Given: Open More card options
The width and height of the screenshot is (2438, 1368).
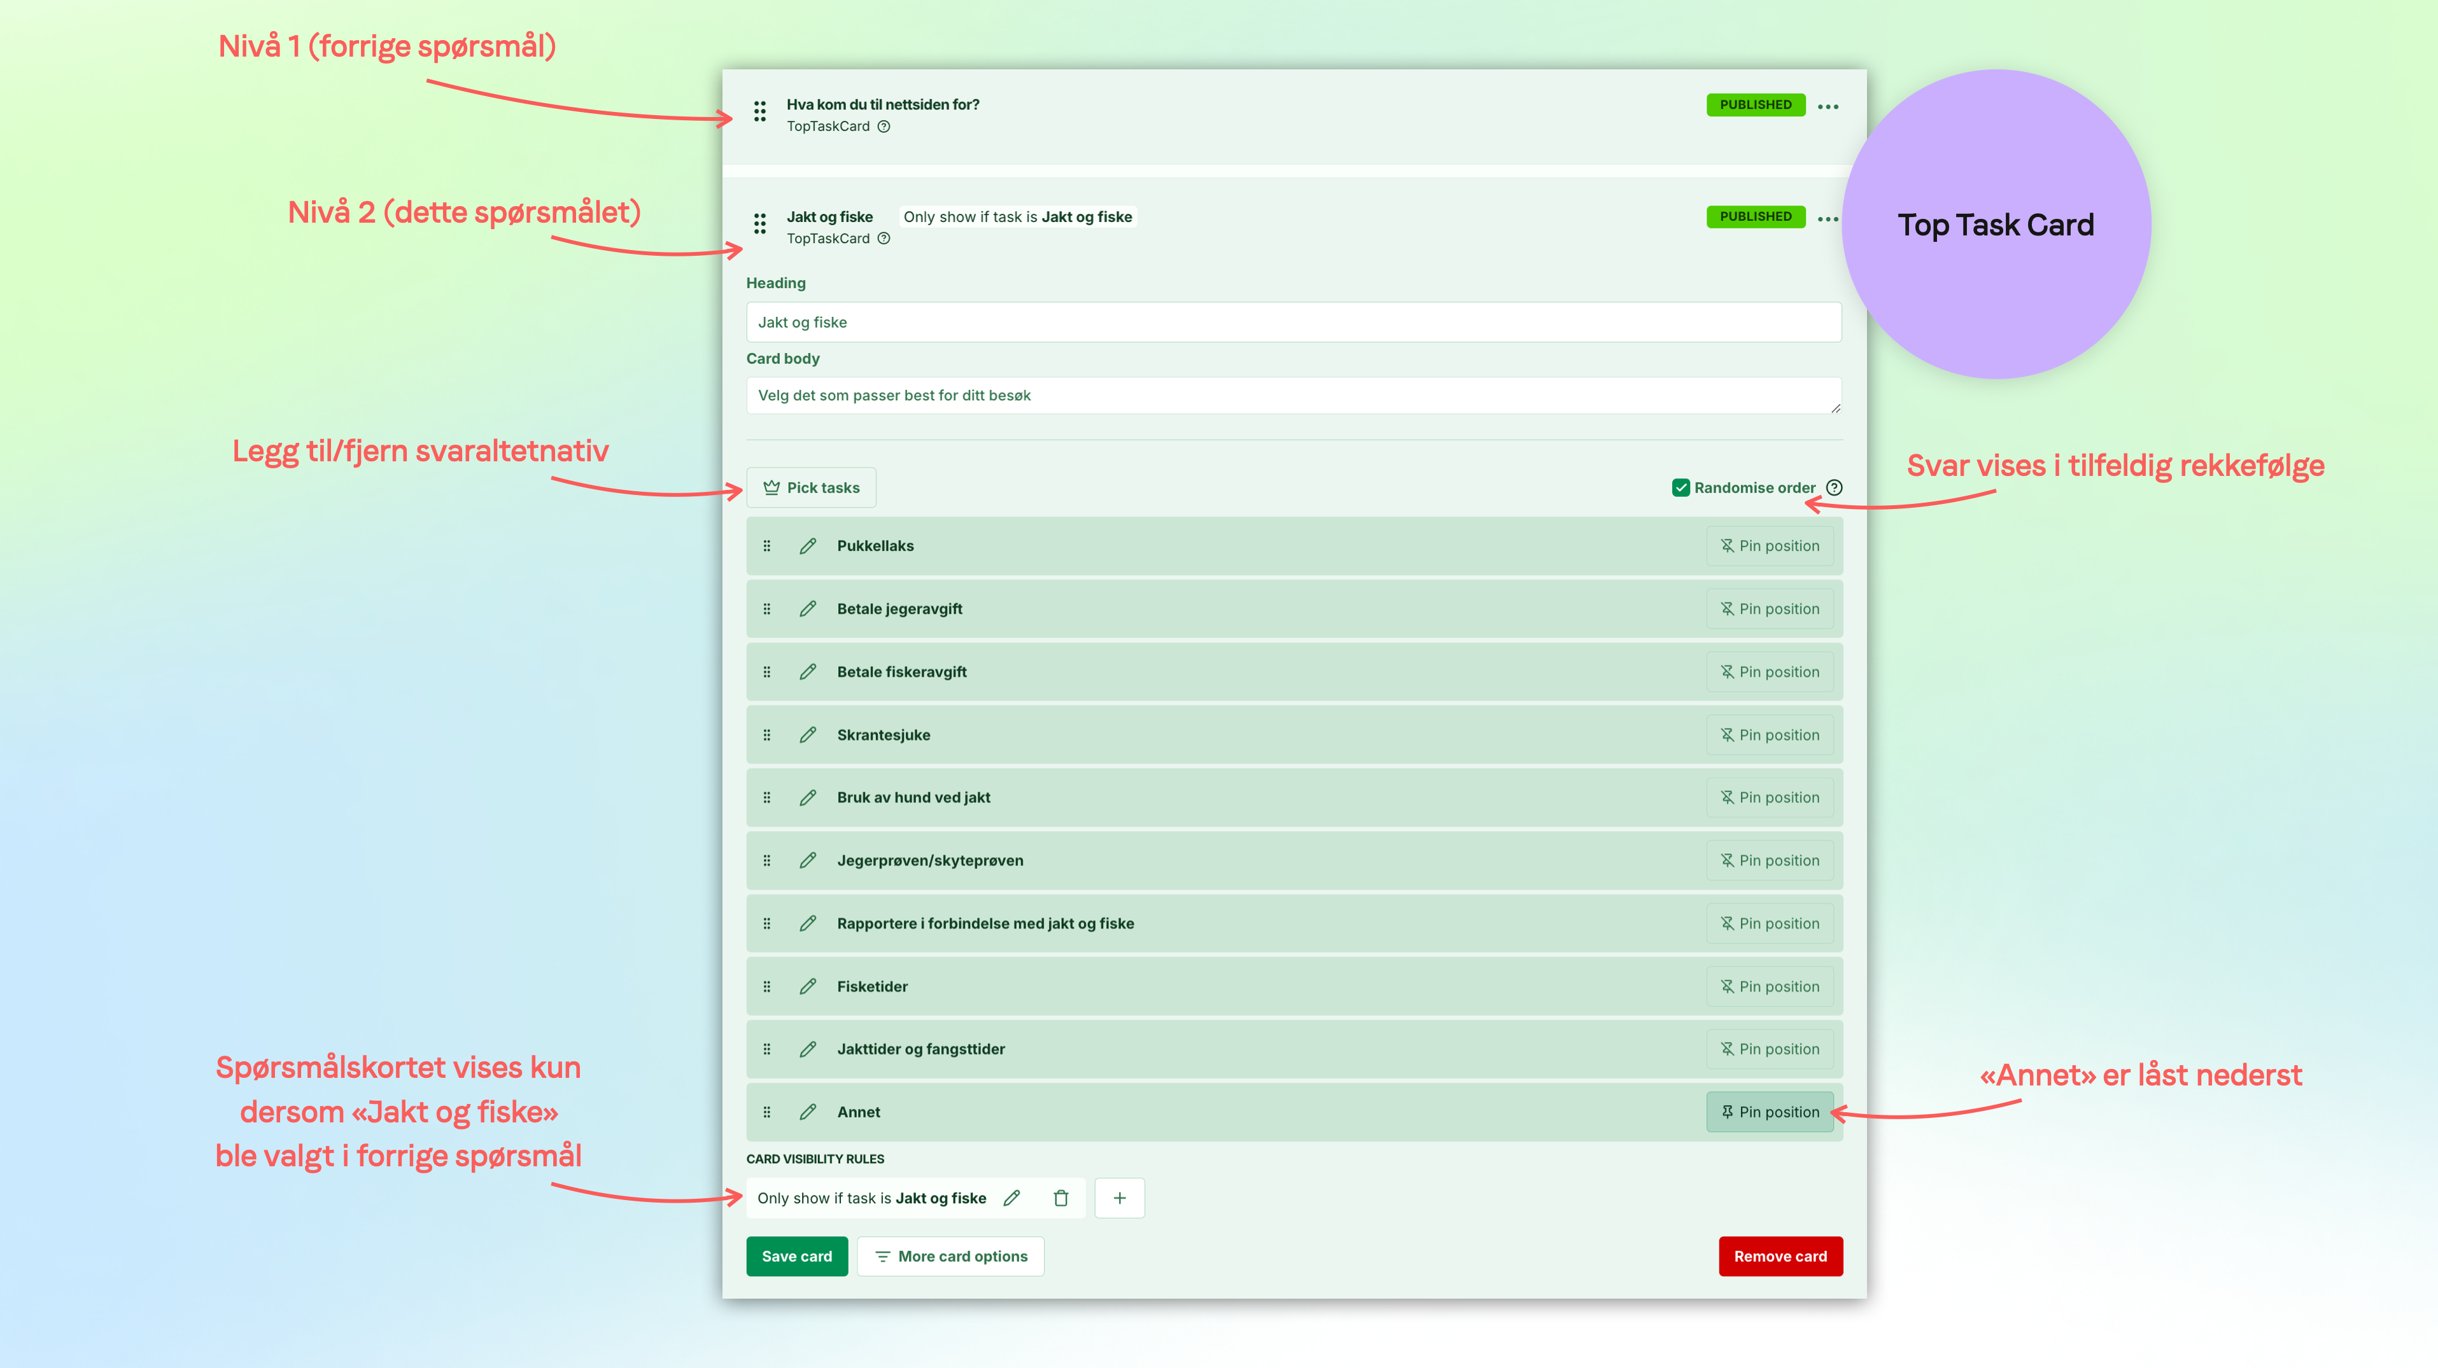Looking at the screenshot, I should tap(950, 1257).
